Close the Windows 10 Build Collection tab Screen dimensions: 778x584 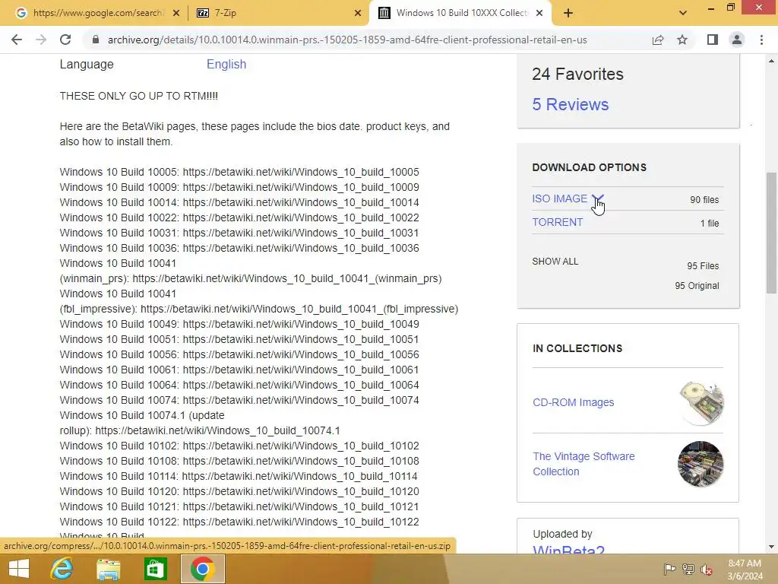(540, 13)
